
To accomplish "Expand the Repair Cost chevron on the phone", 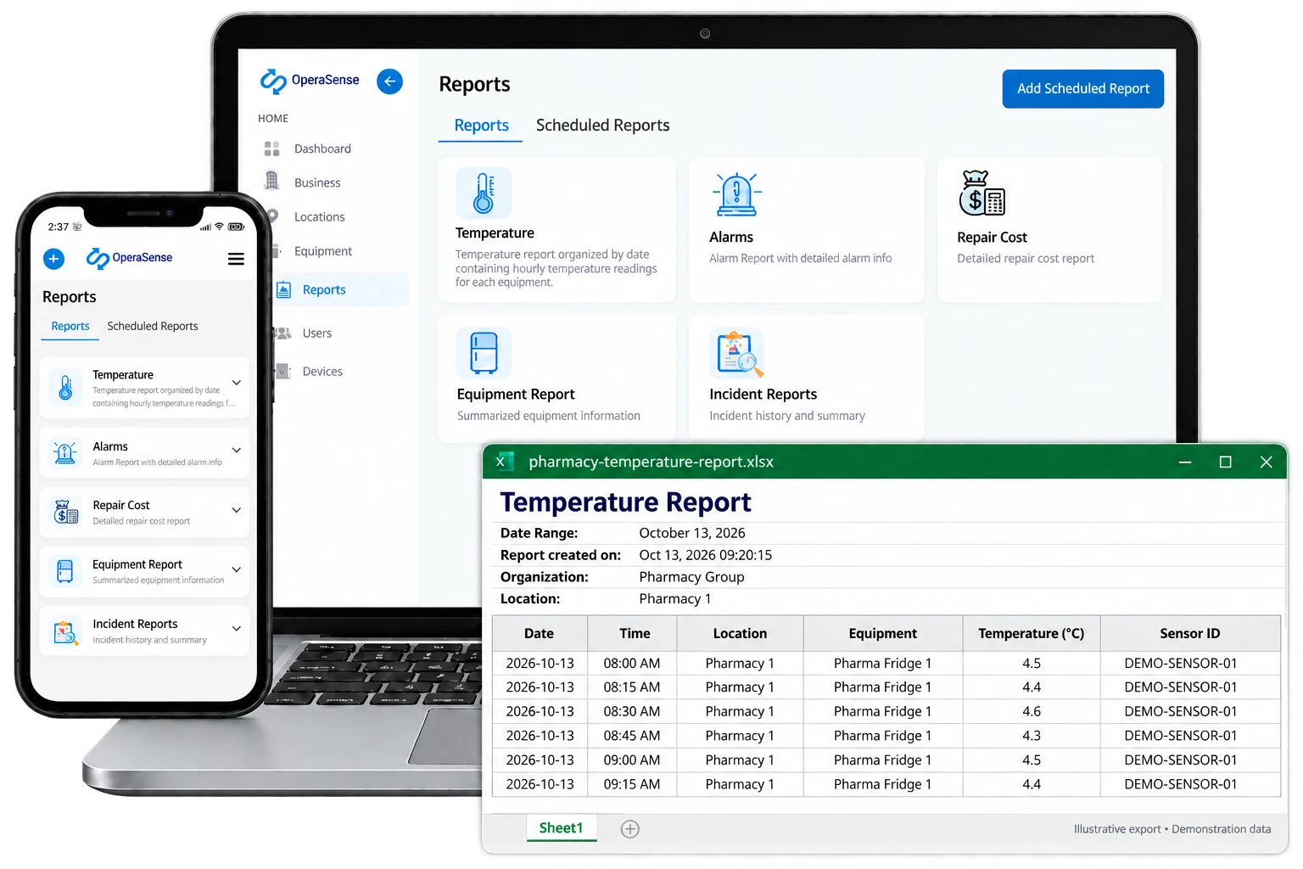I will 237,510.
